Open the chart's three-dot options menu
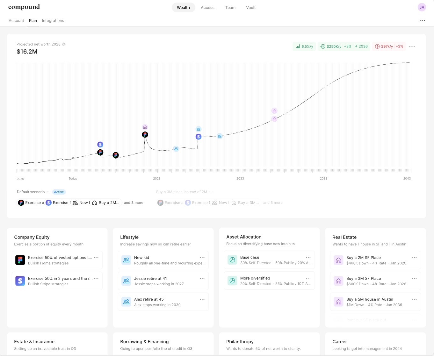Viewport: 434px width, 356px height. [x=412, y=46]
